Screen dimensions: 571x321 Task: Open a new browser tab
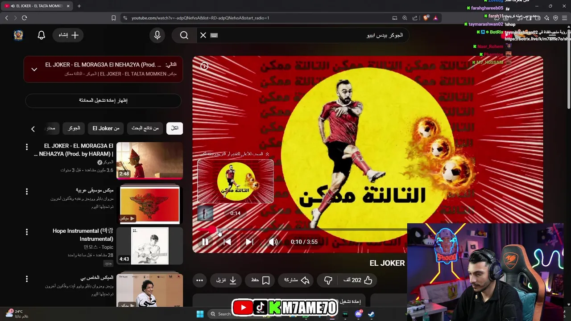coord(79,6)
